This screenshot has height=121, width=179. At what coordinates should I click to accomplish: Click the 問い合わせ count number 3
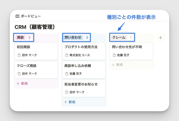click(x=87, y=38)
